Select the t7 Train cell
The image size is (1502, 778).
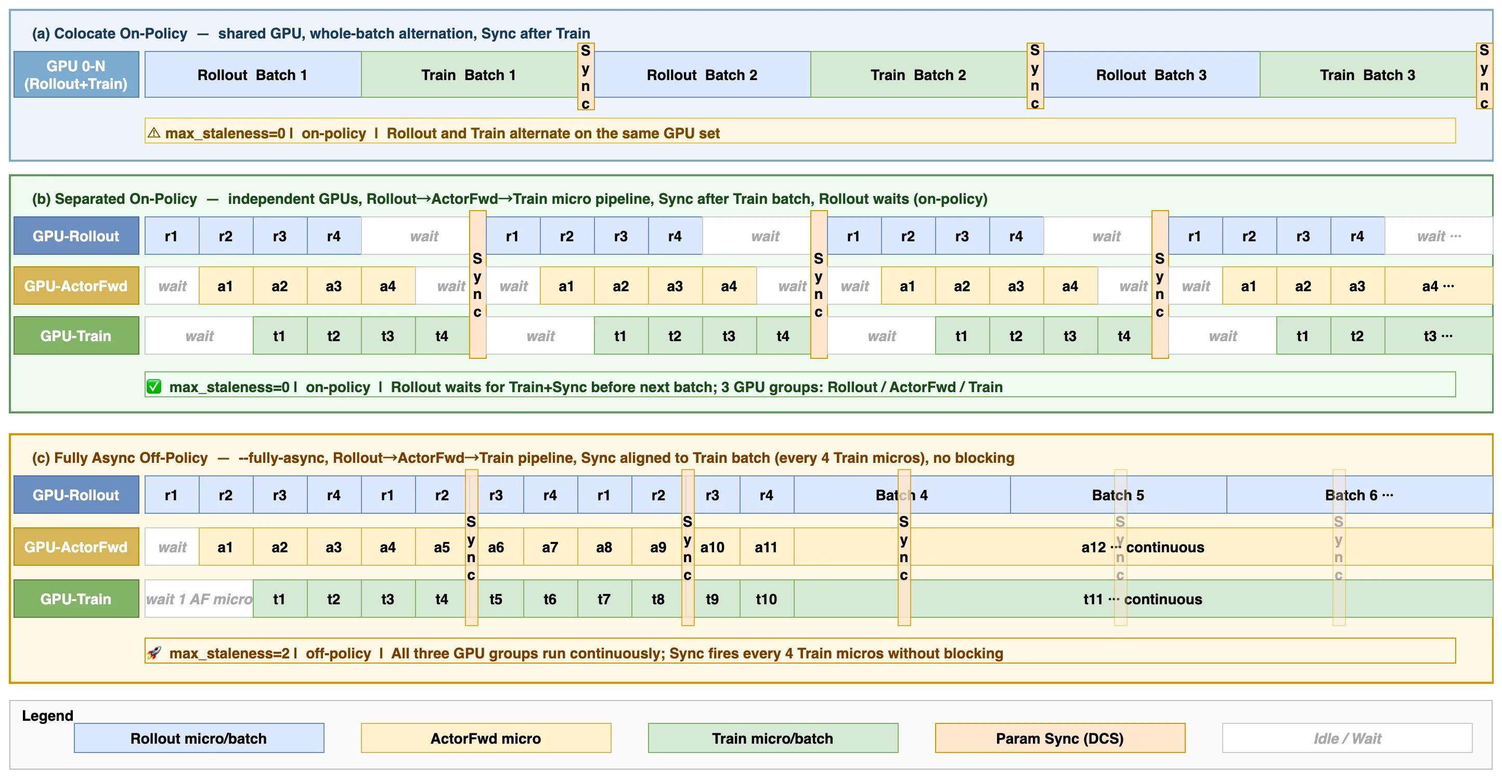point(605,599)
